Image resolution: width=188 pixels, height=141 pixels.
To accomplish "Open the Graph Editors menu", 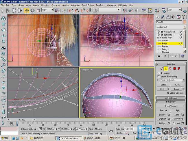I will pos(88,5).
